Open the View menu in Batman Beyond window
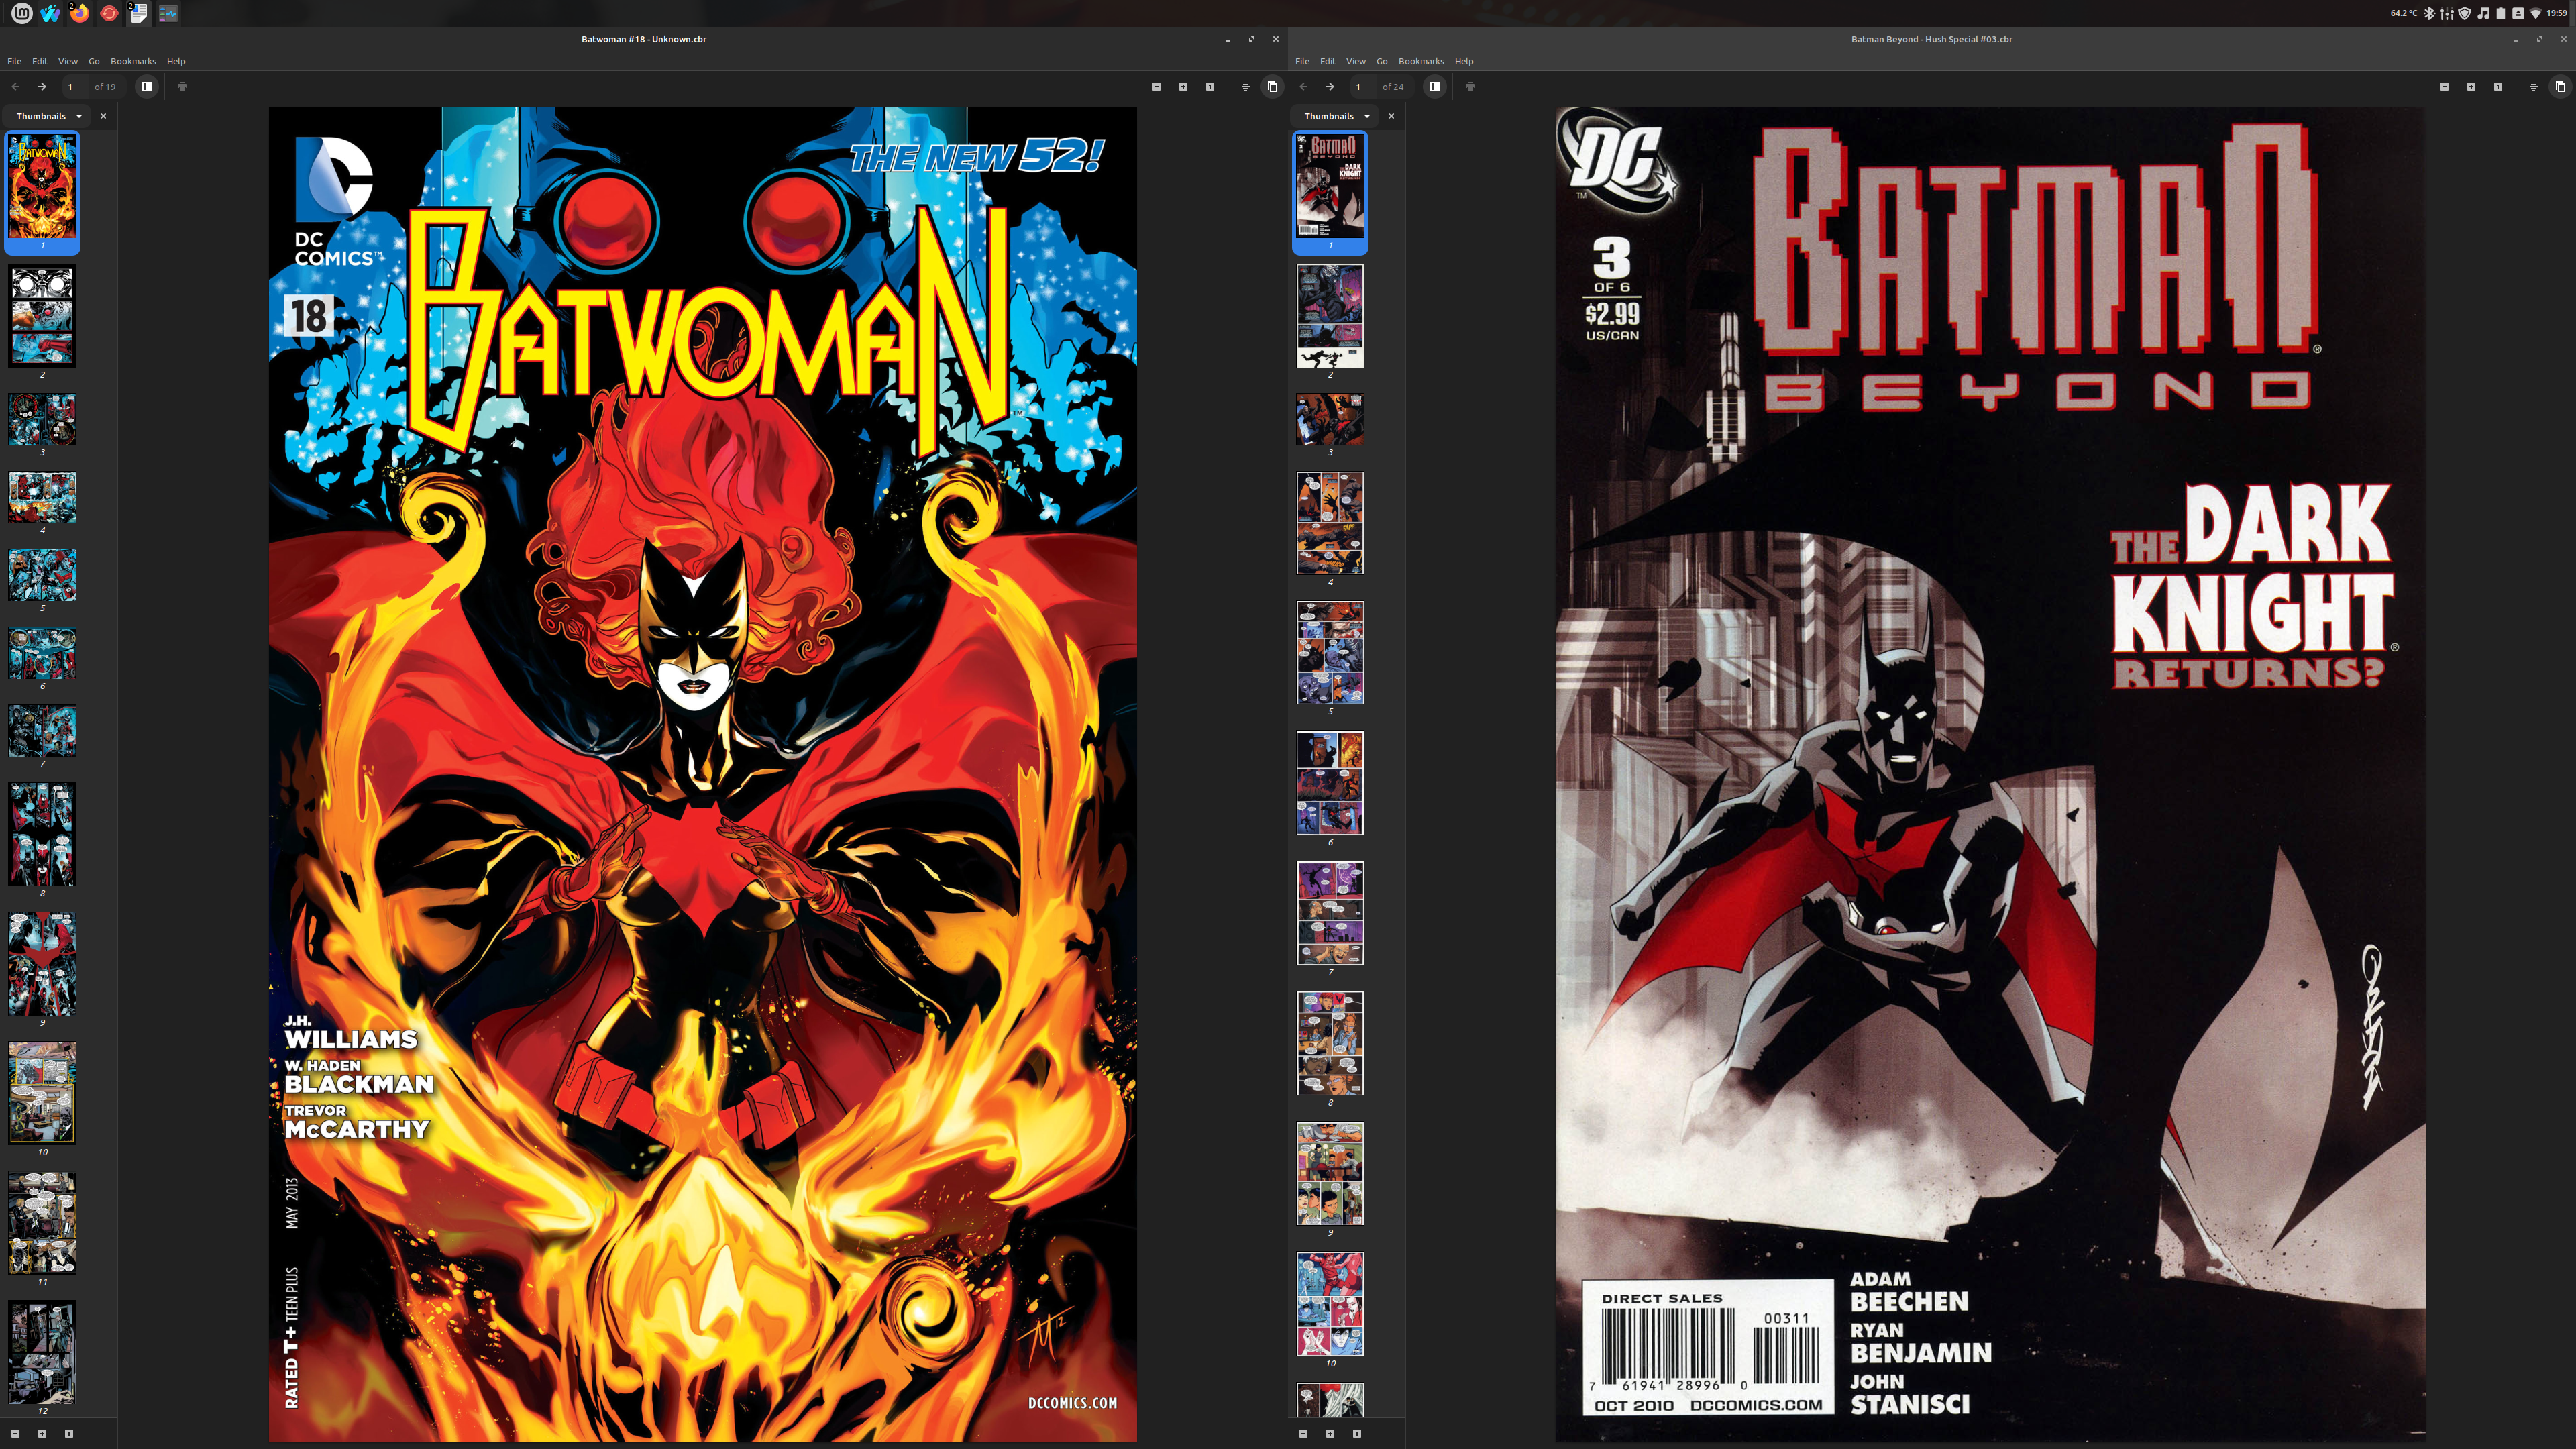 1355,61
